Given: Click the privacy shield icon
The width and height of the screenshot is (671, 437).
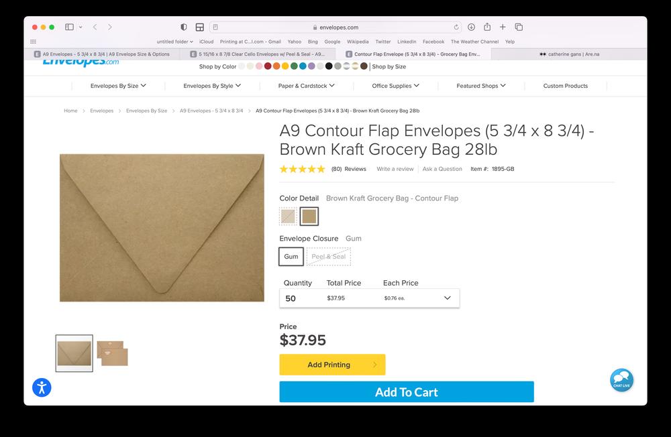Looking at the screenshot, I should click(x=184, y=27).
